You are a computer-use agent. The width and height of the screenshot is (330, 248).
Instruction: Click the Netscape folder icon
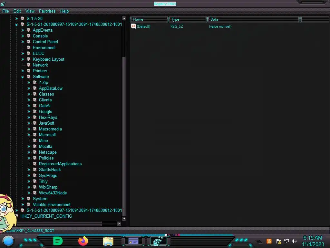point(35,152)
